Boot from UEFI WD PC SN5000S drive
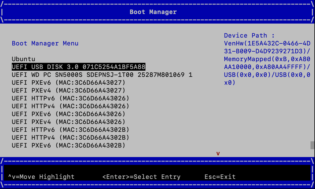This screenshot has width=315, height=189. coord(101,75)
